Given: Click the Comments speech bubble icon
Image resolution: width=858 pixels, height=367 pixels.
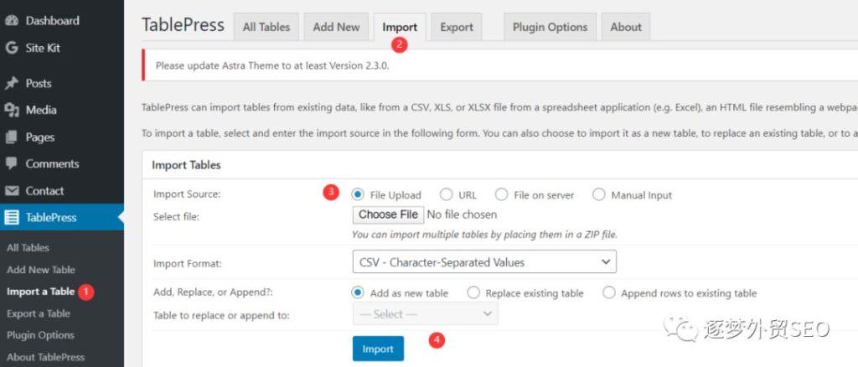Looking at the screenshot, I should click(12, 163).
